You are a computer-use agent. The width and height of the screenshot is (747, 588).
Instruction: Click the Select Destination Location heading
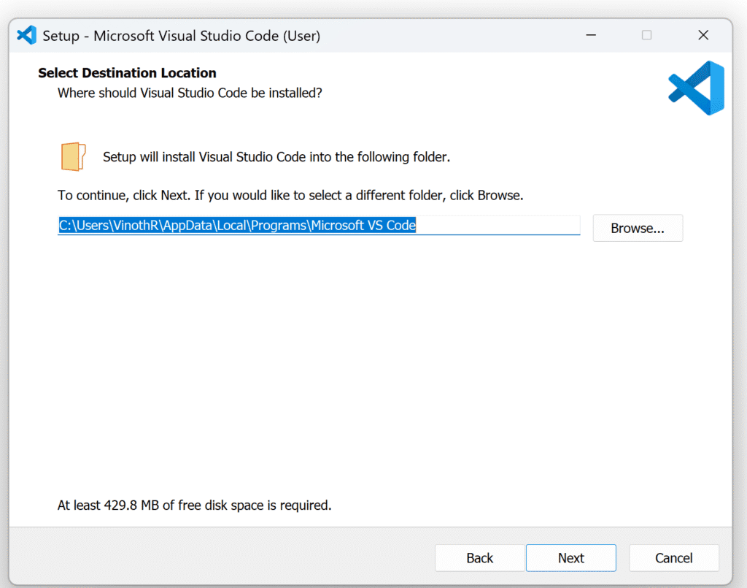(127, 73)
